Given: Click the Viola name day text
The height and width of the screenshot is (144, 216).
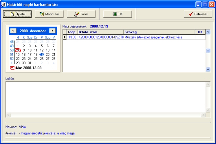Looking at the screenshot, I should click(x=22, y=127).
